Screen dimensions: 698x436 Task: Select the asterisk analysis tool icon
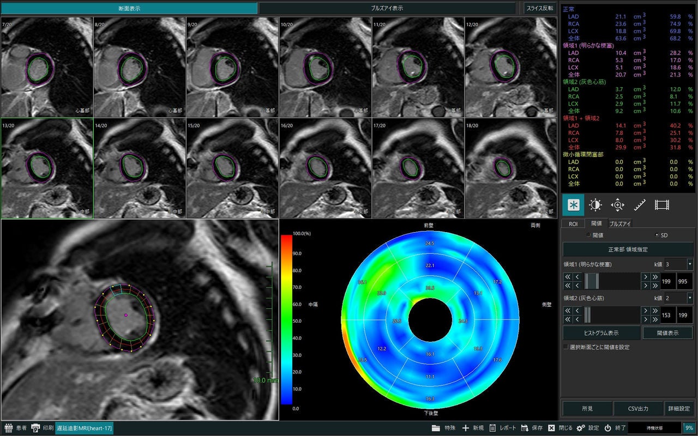(573, 205)
